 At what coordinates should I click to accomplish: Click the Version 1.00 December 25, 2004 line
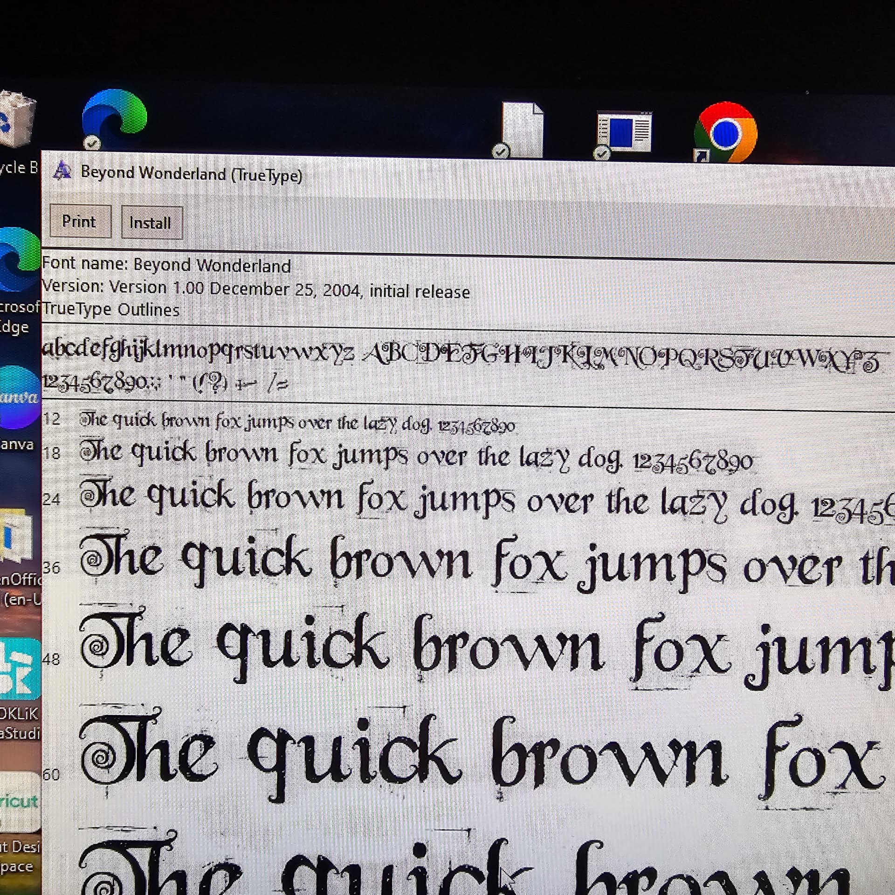point(255,289)
